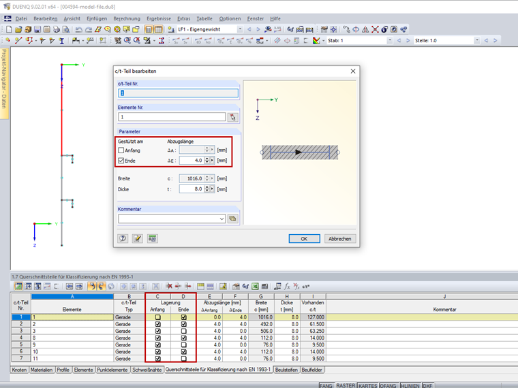Save the model with the floppy disk icon
Viewport: 518px width, 388px height.
(x=37, y=29)
